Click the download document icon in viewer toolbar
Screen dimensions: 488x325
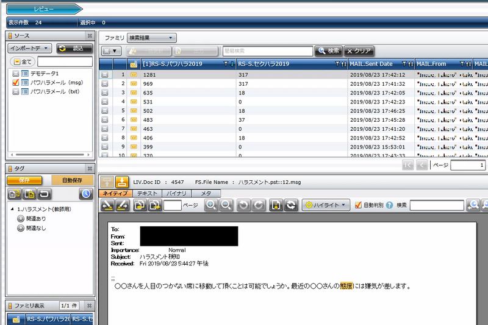[x=276, y=205]
